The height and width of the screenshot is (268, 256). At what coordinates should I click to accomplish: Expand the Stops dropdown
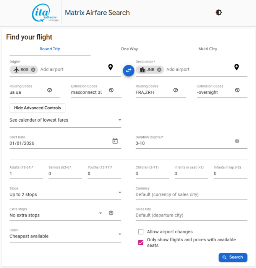click(x=65, y=193)
